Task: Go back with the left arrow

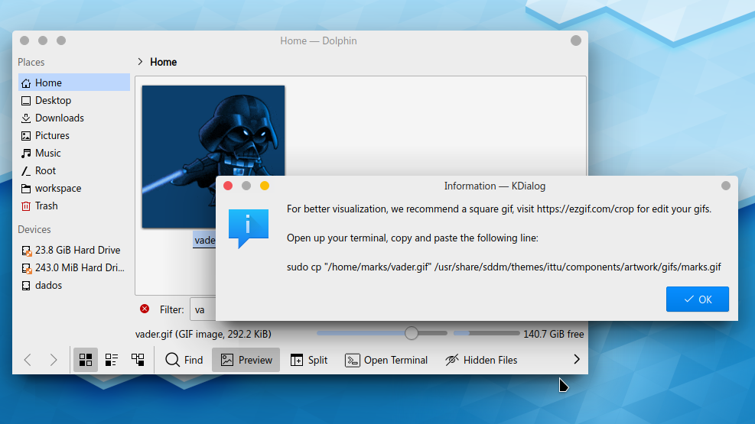Action: 28,360
